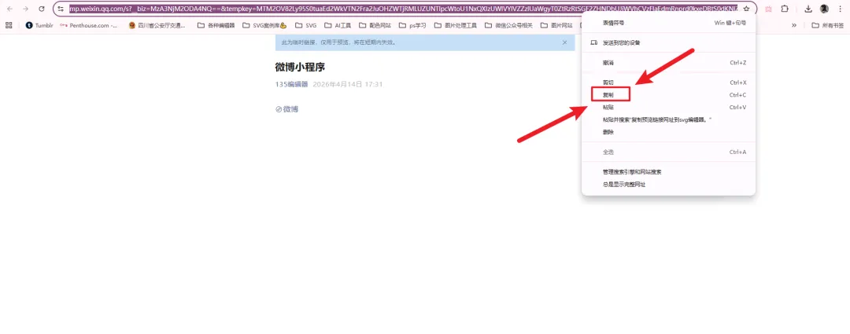This screenshot has height=334, width=850.
Task: Open the AI工具 bookmark folder
Action: pos(338,25)
